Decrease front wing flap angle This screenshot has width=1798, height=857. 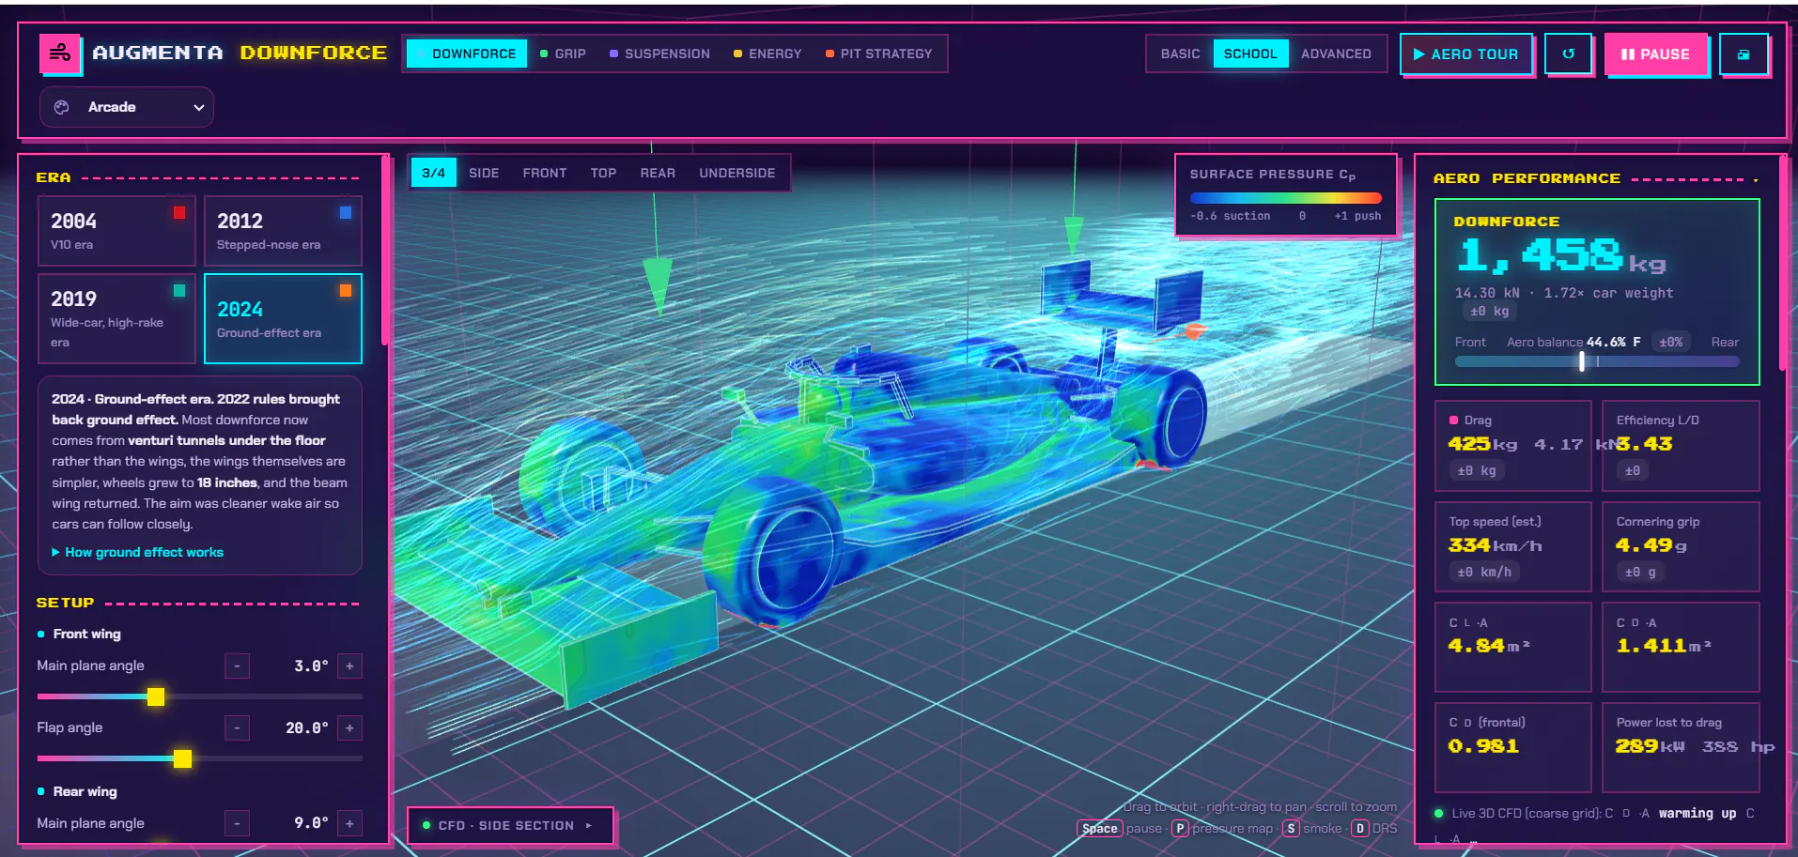tap(237, 727)
